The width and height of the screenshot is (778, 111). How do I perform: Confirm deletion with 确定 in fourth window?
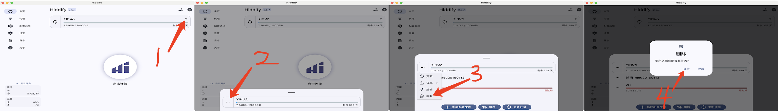686,69
